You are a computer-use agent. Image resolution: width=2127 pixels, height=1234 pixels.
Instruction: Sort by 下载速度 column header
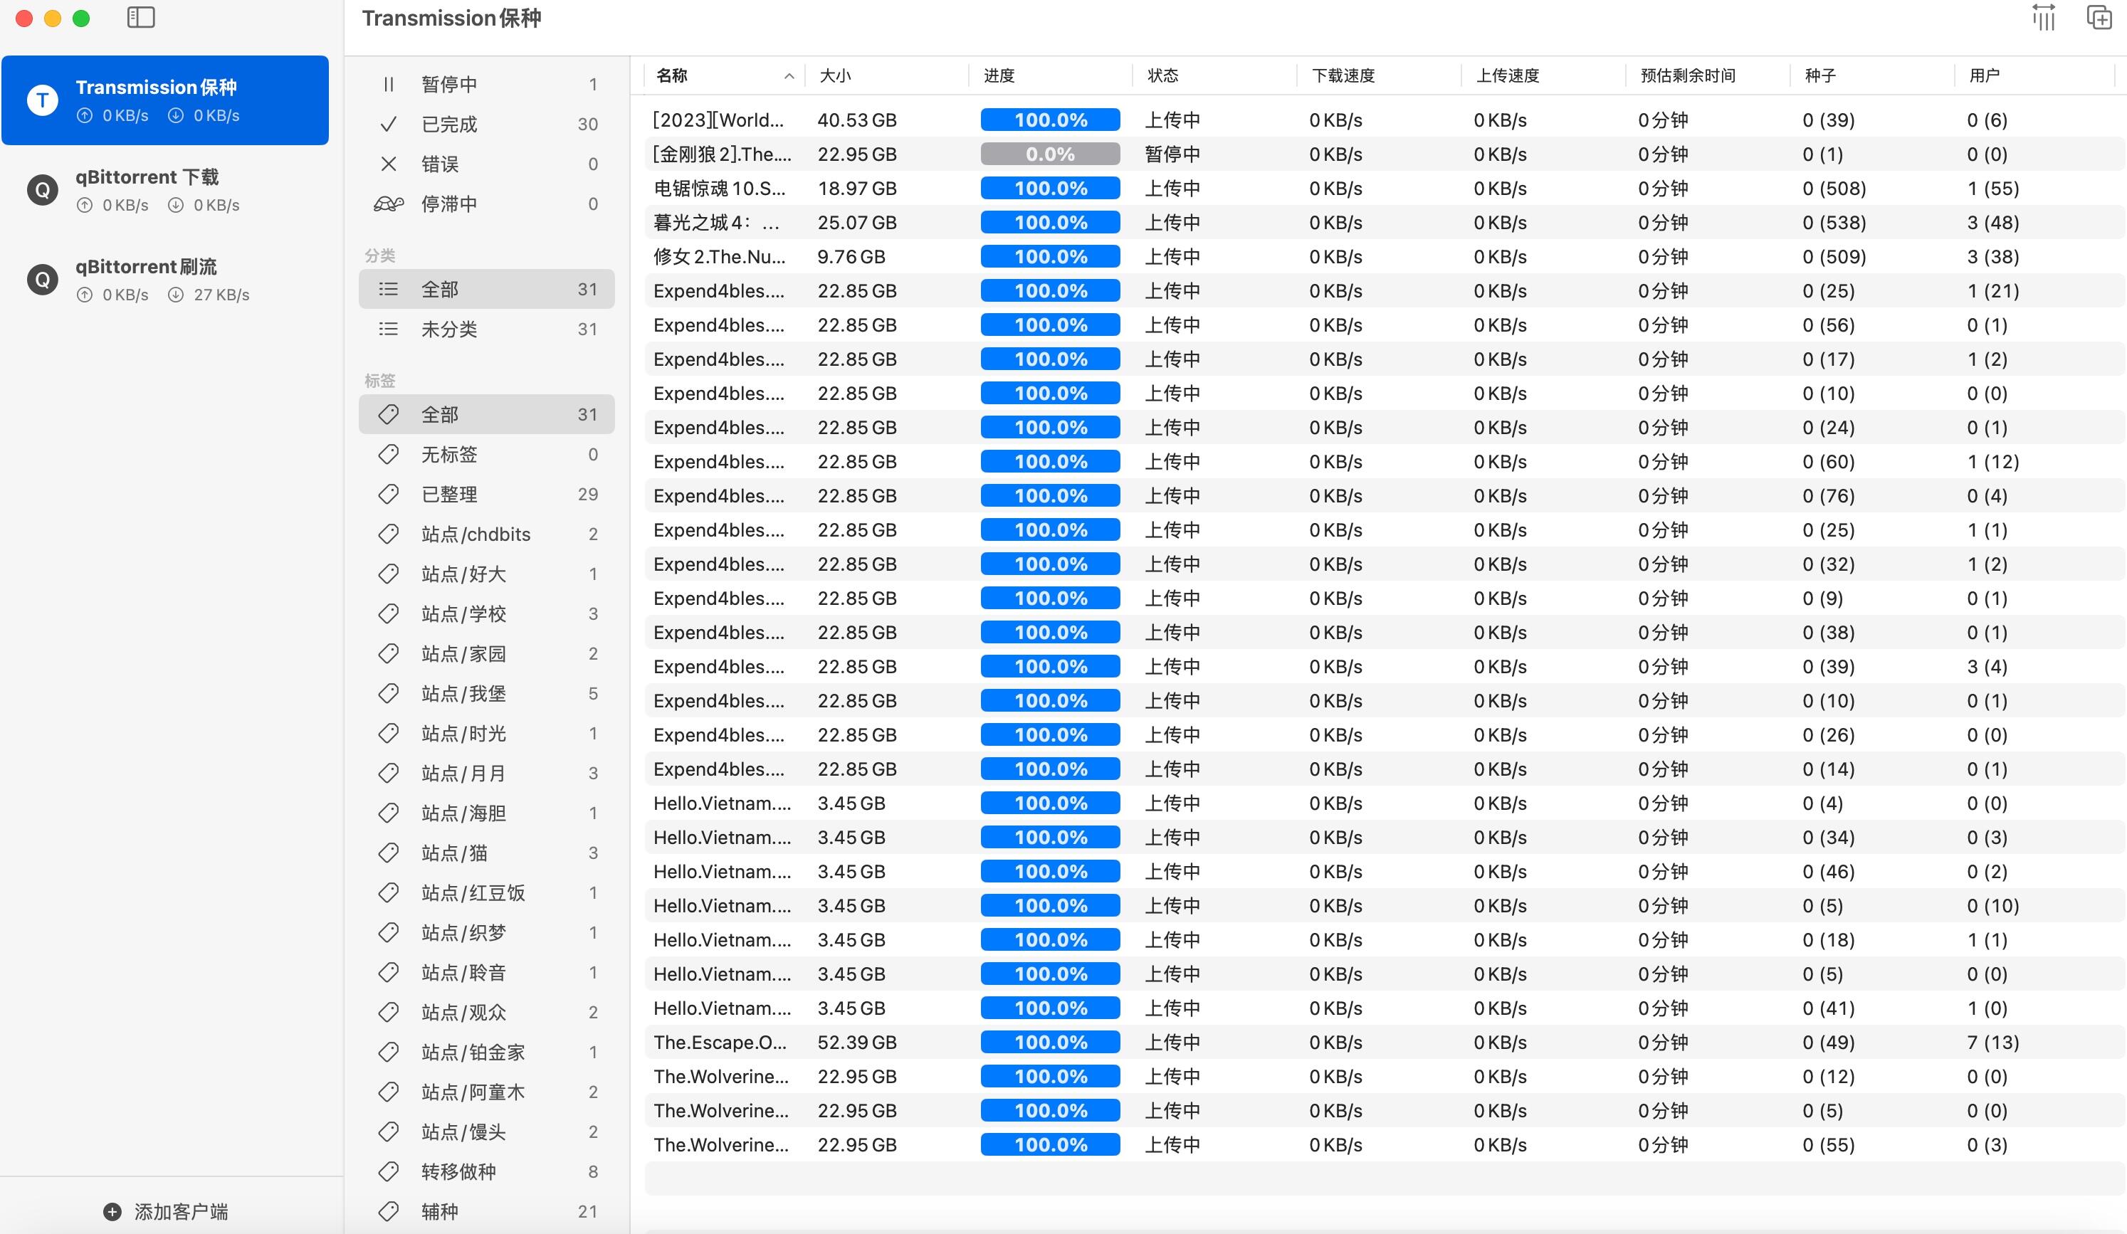(x=1379, y=76)
